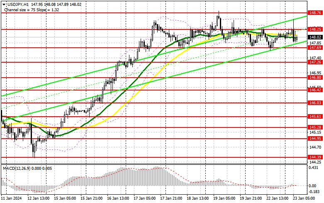Select the 144.95 red price level label

[315, 139]
